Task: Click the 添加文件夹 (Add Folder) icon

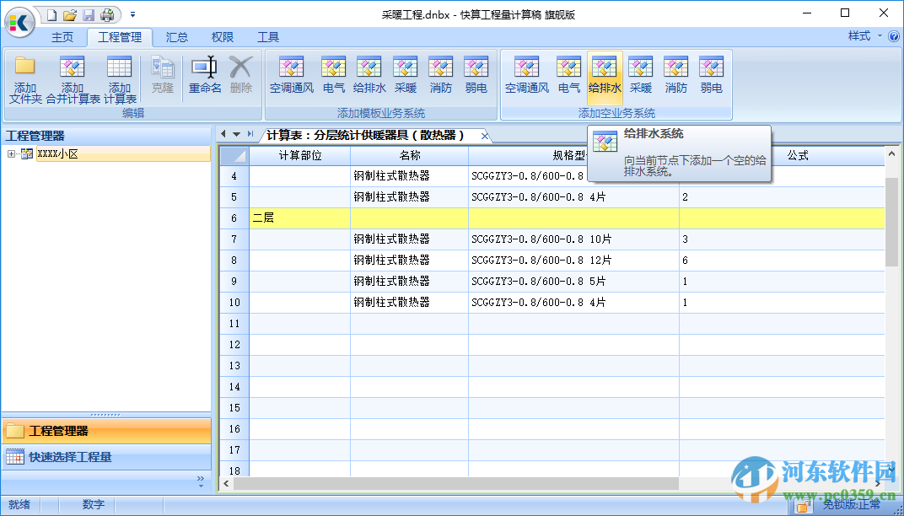Action: coord(25,76)
